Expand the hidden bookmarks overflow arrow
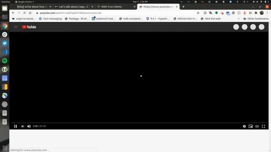This screenshot has height=152, width=271. coord(239,19)
